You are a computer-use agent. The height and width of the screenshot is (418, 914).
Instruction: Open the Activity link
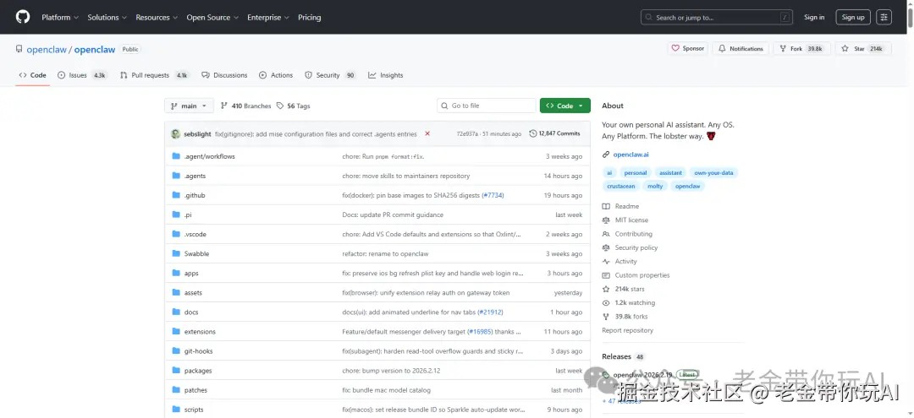point(626,262)
